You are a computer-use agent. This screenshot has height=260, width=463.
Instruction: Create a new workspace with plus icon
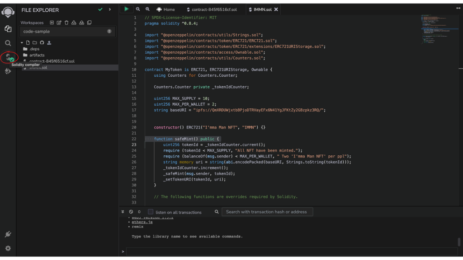[52, 23]
